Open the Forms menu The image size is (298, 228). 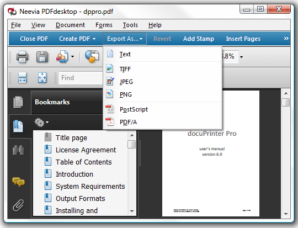coord(104,25)
